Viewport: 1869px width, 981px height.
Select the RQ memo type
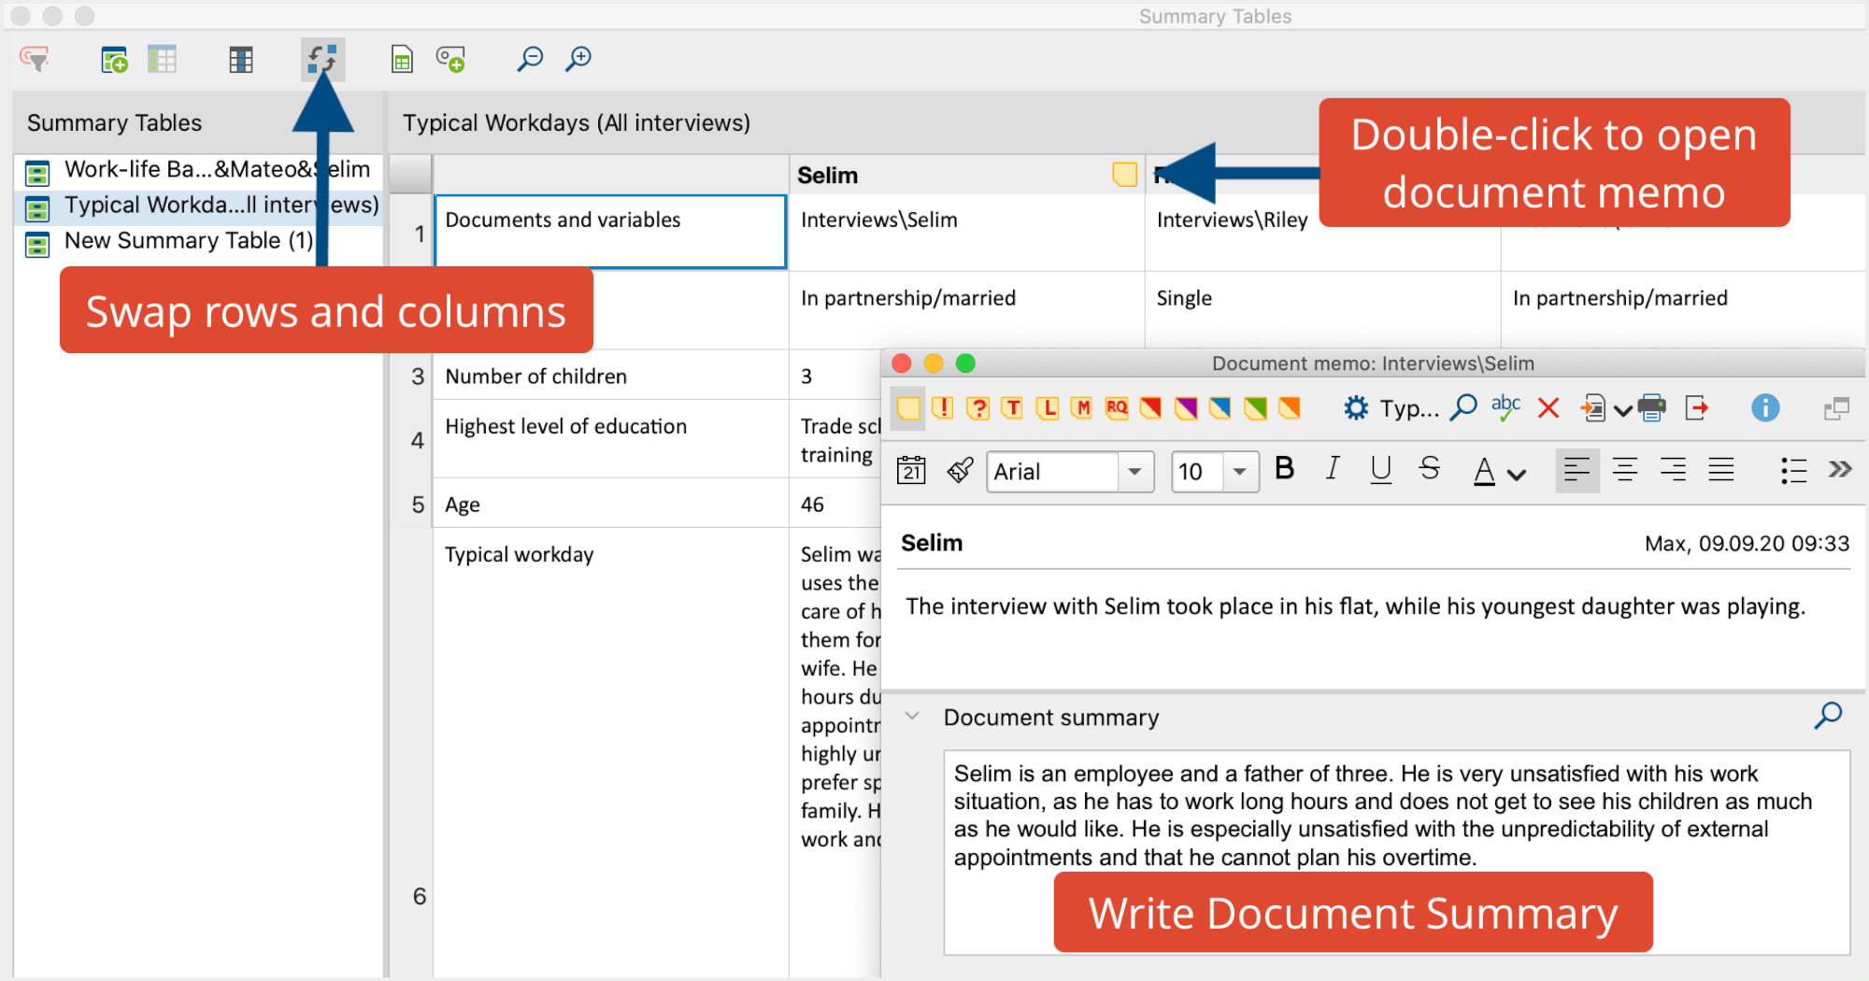1117,408
